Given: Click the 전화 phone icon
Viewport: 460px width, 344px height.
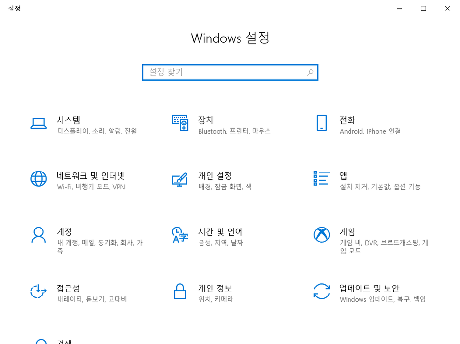Looking at the screenshot, I should point(321,123).
